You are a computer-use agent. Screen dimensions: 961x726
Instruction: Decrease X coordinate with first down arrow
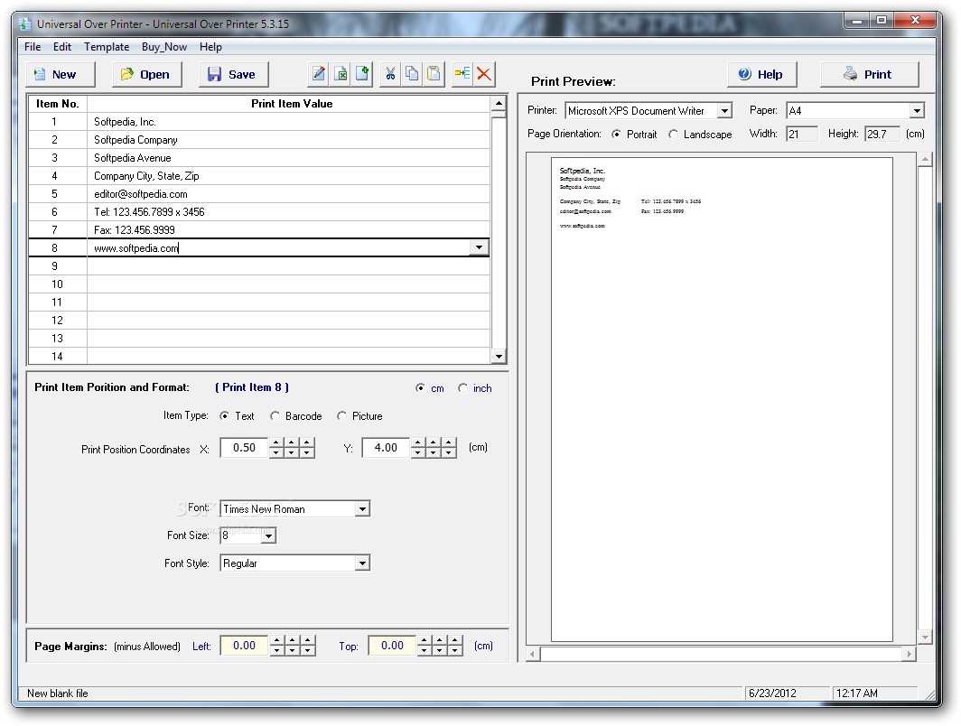(x=275, y=452)
